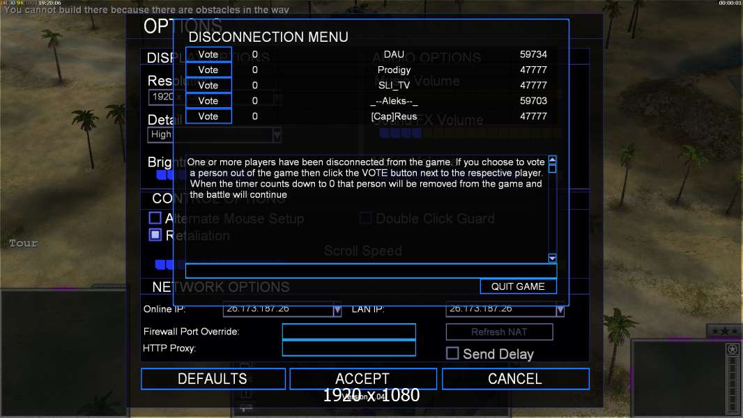
Task: Click the QUIT GAME button
Action: [518, 286]
